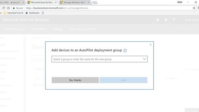Close the Microsoft Store for Business tab
Viewport: 199px width, 112px height.
coord(56,2)
